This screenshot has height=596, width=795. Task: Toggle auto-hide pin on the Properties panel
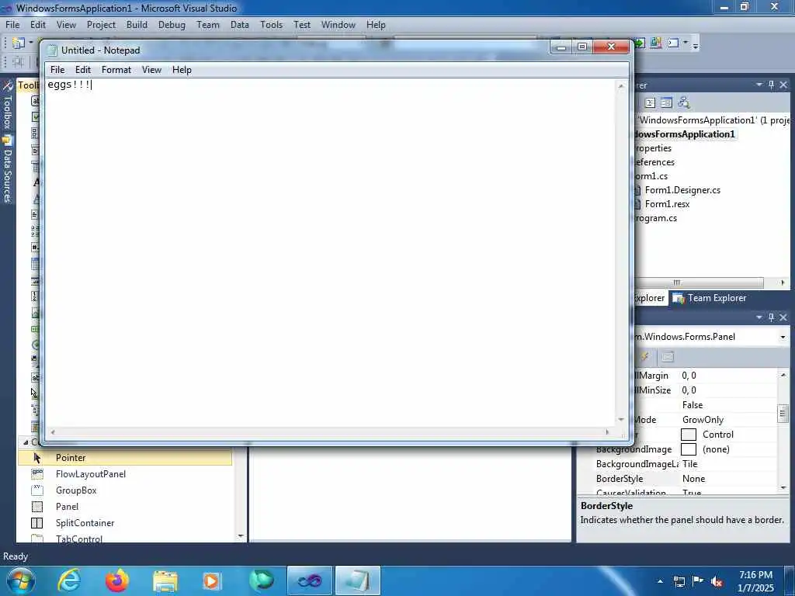(771, 317)
